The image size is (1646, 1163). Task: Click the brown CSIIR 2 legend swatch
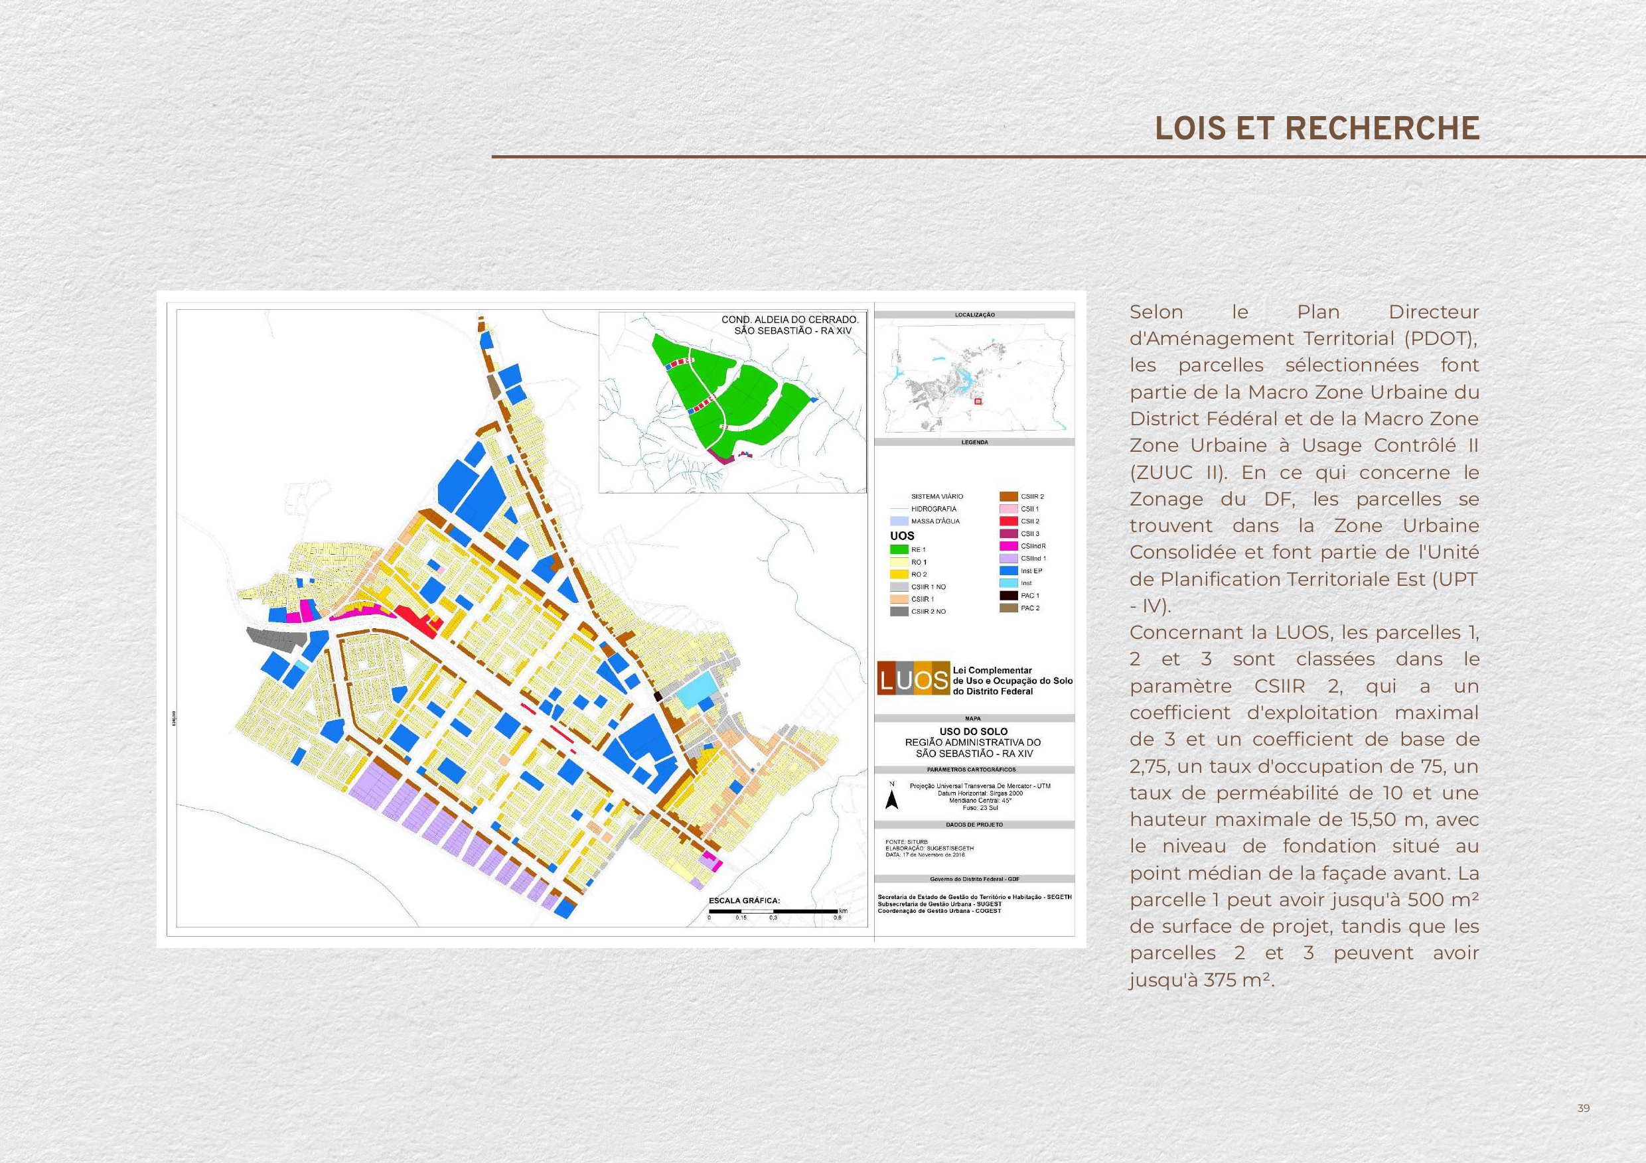coord(1009,496)
